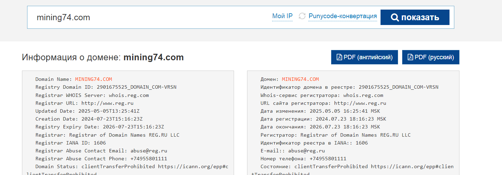Click abuse@reg.ru in the E-mail:: line

click(306, 151)
